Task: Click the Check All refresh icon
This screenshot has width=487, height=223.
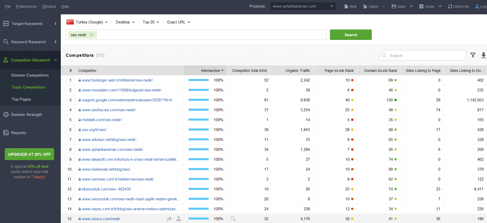Action: [x=450, y=6]
